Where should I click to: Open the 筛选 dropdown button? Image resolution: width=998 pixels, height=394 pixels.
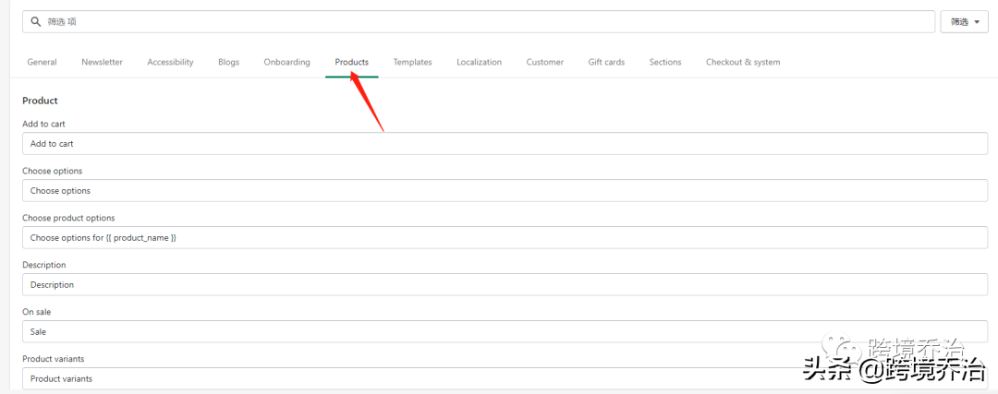(964, 21)
